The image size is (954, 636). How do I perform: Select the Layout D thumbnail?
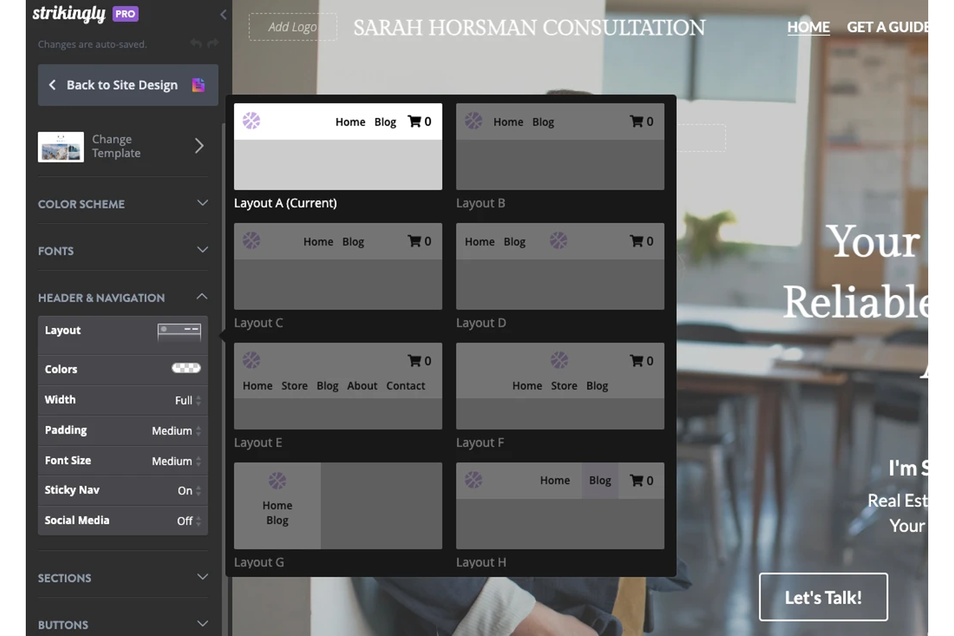point(560,267)
